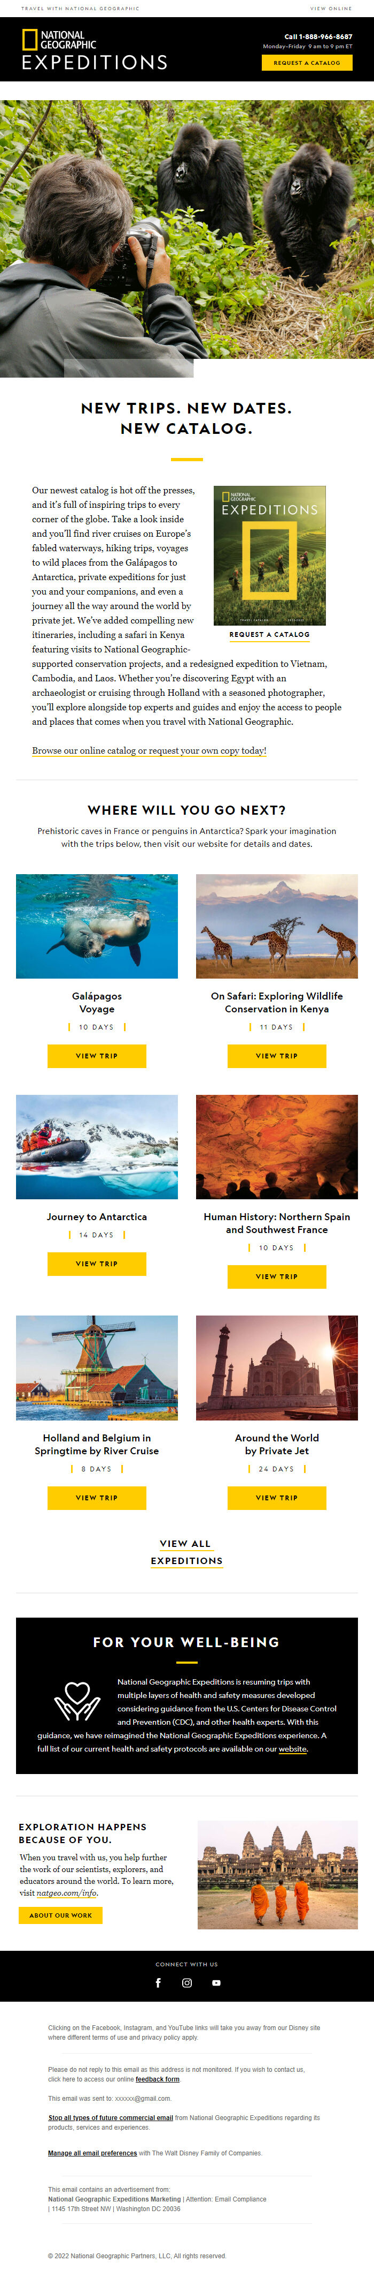
Task: Open the online feedback form link
Action: 157,2079
